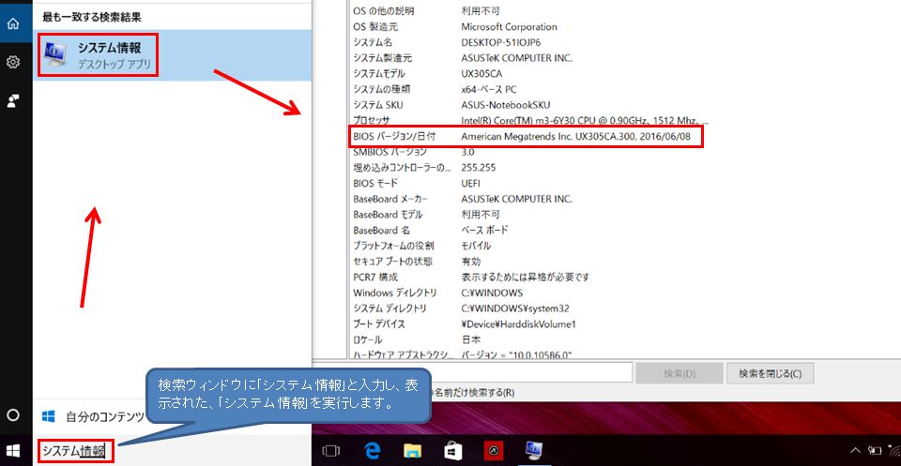
Task: Open 自分のコンテンツ at search panel bottom
Action: coord(104,416)
